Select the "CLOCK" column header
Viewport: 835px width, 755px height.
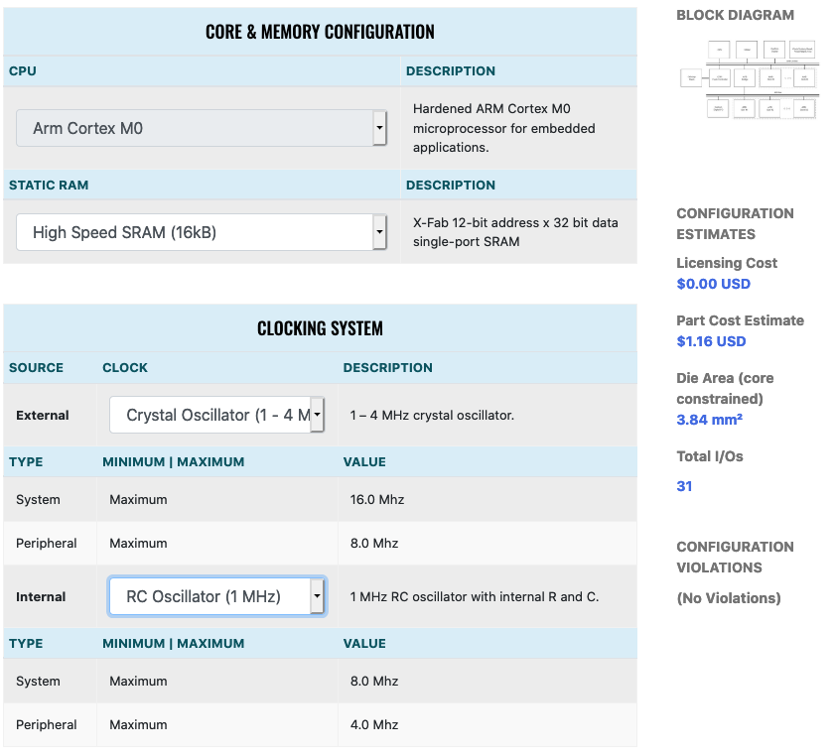point(125,368)
